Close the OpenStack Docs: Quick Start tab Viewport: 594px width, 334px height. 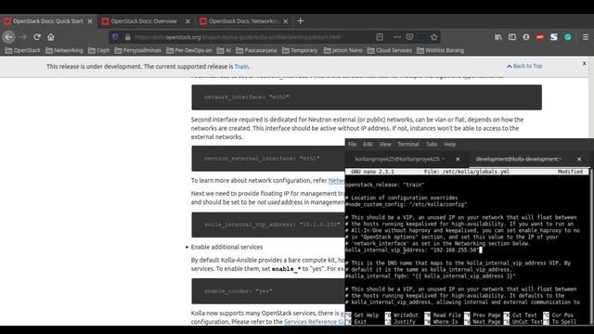click(x=90, y=21)
